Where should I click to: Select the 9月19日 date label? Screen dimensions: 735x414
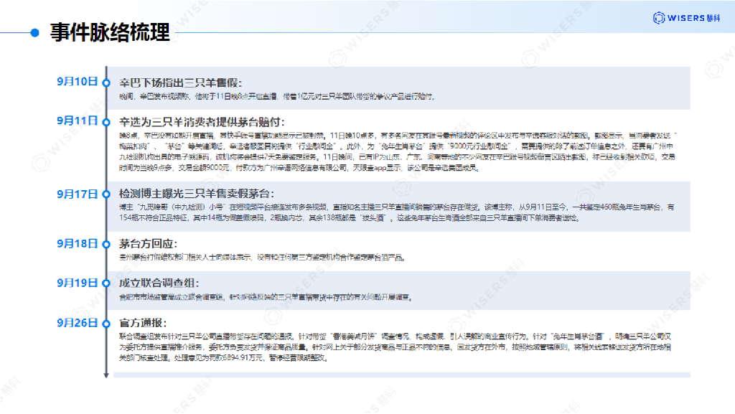78,283
